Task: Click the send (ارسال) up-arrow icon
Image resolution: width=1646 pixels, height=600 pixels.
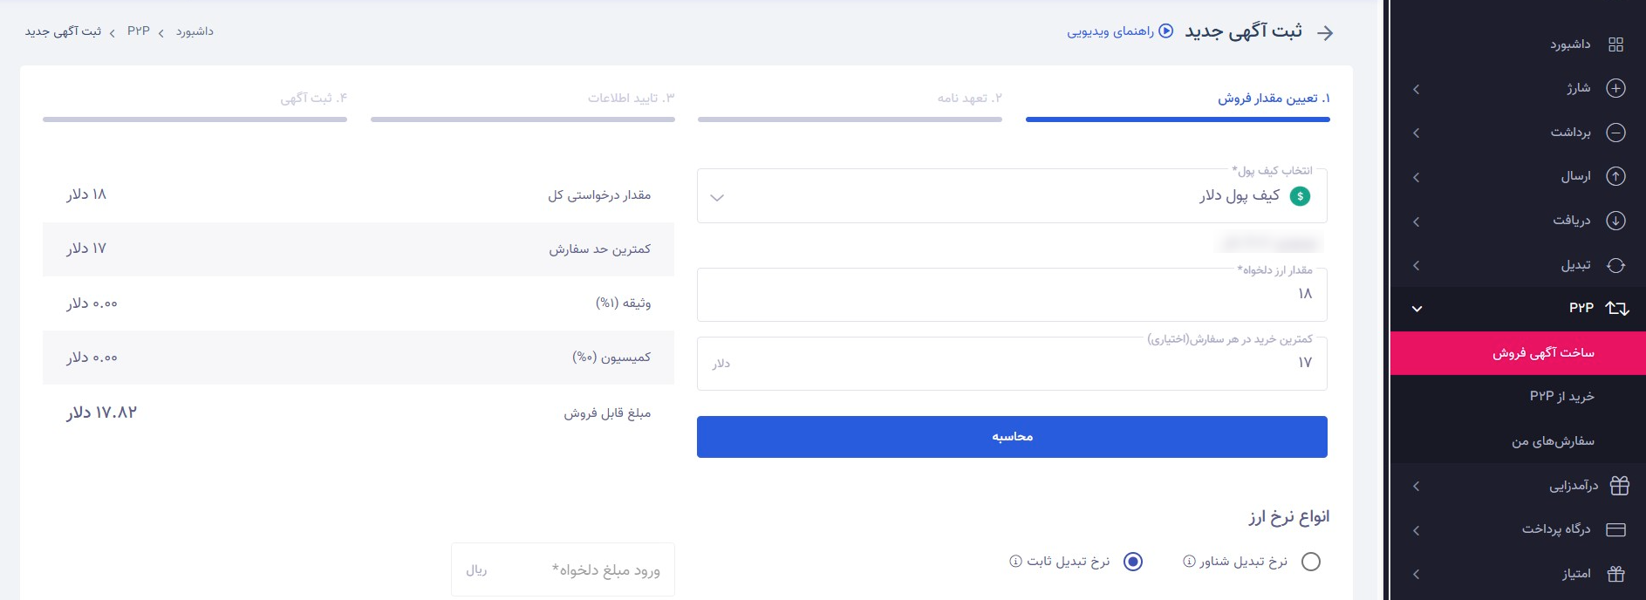Action: pos(1615,176)
